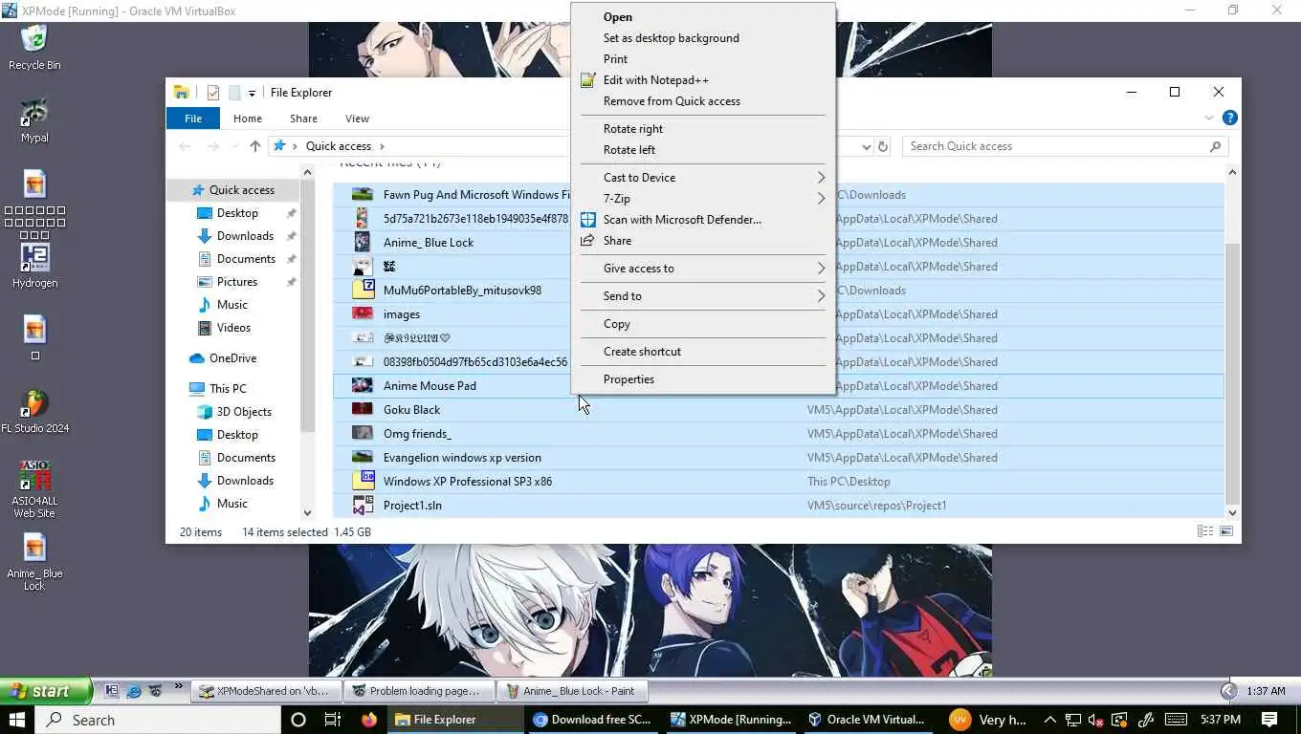
Task: Choose Create shortcut in context menu
Action: coord(702,352)
